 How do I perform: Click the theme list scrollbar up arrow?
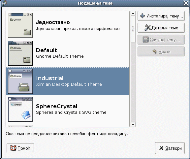pos(133,13)
